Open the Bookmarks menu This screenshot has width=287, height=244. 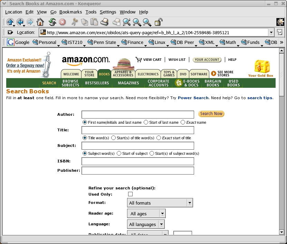coord(70,12)
